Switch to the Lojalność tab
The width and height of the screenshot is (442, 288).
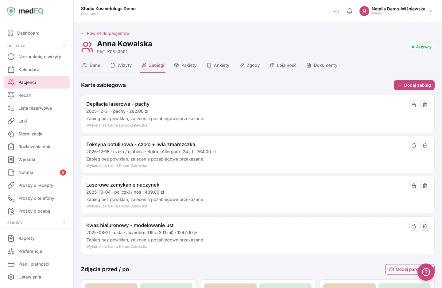coord(283,65)
